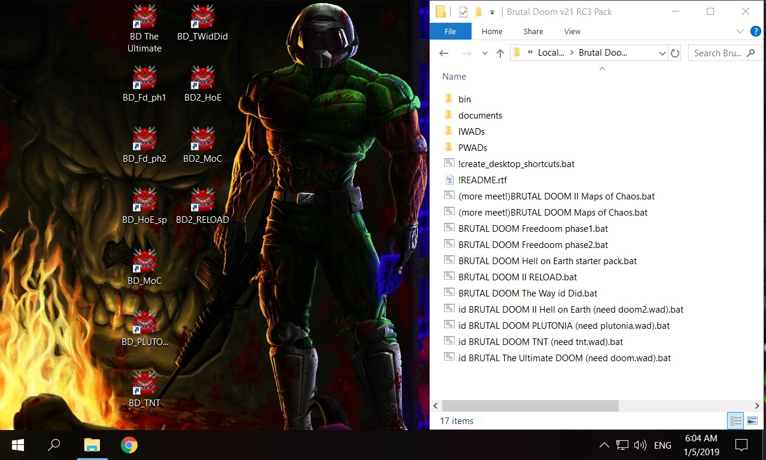Click the ENG input language indicator

pos(662,445)
